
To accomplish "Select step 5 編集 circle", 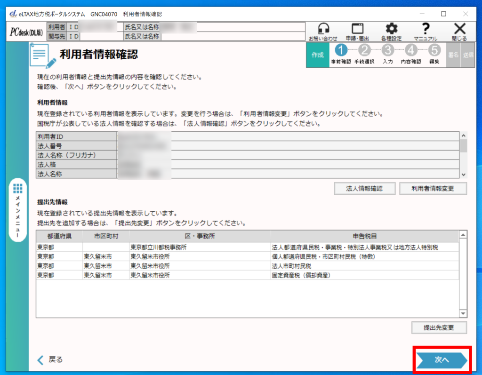I will click(x=434, y=51).
